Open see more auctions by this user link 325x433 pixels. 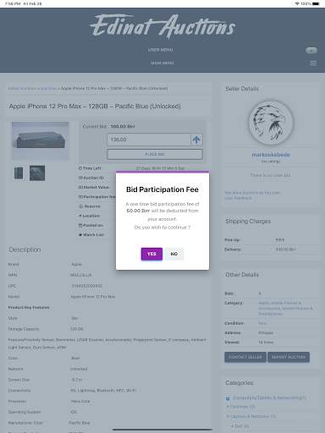[x=252, y=193]
